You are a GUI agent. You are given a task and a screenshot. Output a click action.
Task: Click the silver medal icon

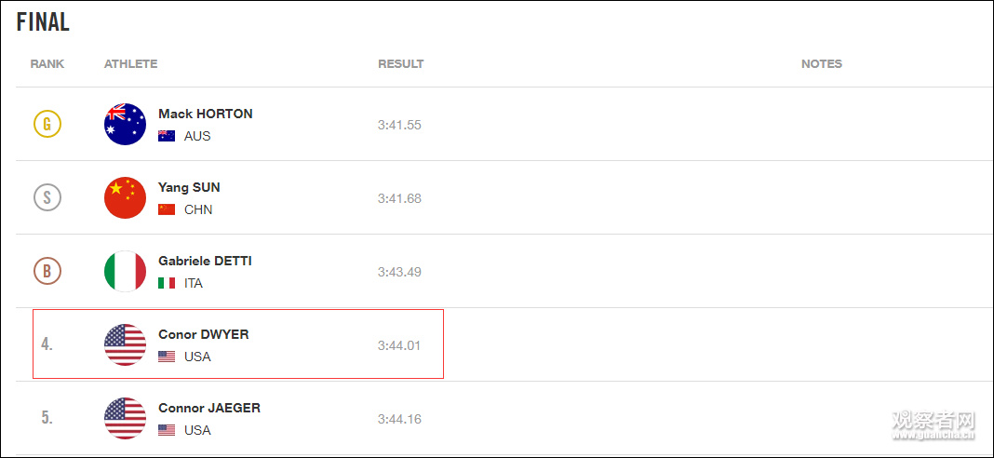coord(47,197)
